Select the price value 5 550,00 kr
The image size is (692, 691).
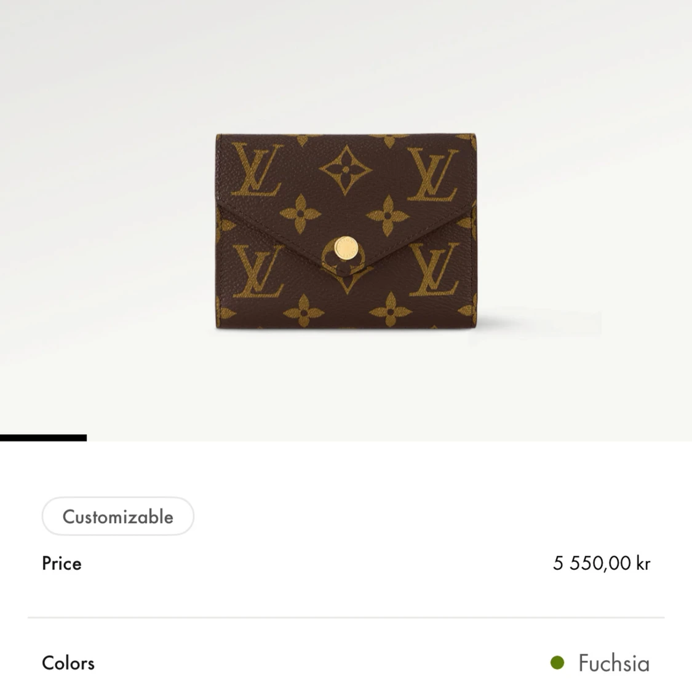point(602,563)
